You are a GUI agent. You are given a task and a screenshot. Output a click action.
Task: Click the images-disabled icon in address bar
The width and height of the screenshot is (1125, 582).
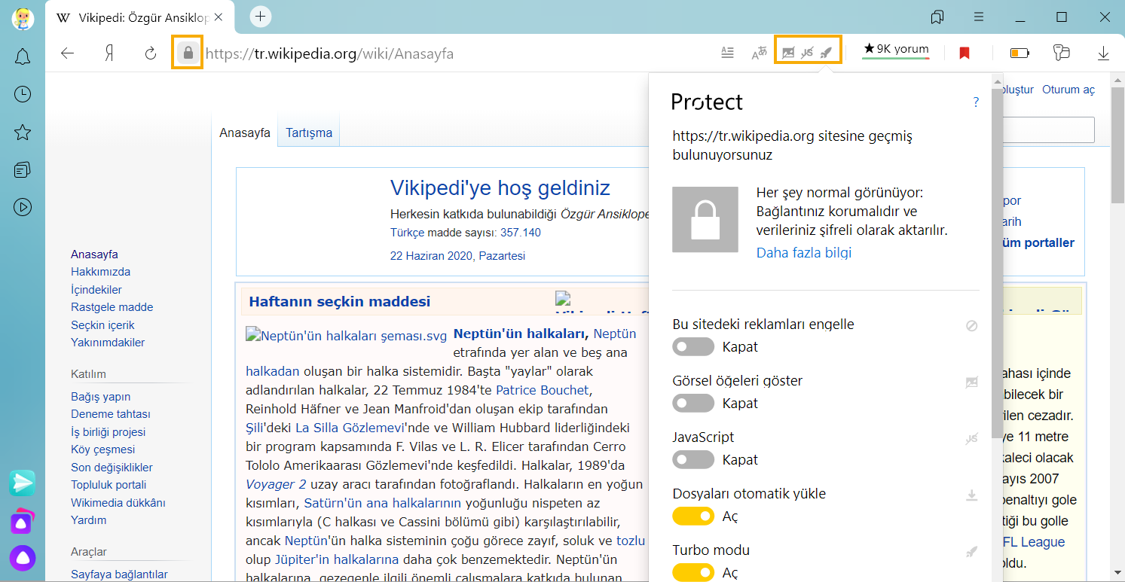[788, 53]
